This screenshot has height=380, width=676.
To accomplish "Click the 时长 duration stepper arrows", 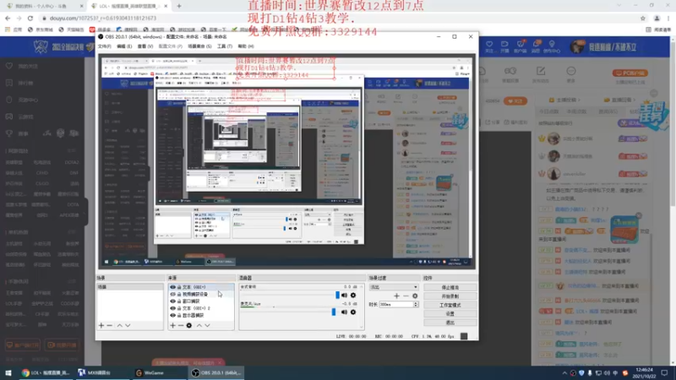I will click(x=416, y=305).
